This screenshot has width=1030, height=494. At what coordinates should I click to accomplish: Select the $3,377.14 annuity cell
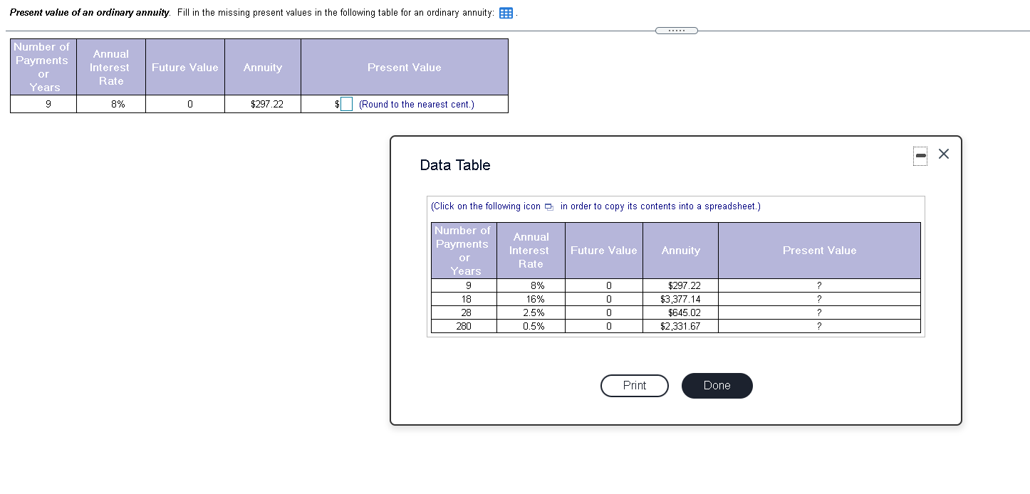coord(680,300)
